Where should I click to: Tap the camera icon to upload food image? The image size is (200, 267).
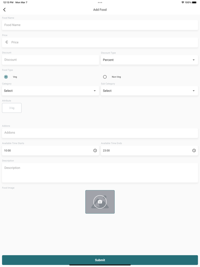(x=100, y=202)
